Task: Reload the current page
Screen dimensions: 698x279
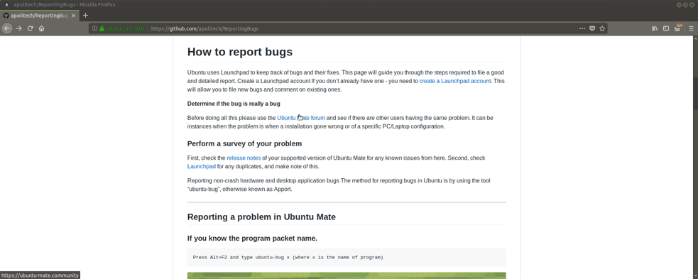Action: 31,28
